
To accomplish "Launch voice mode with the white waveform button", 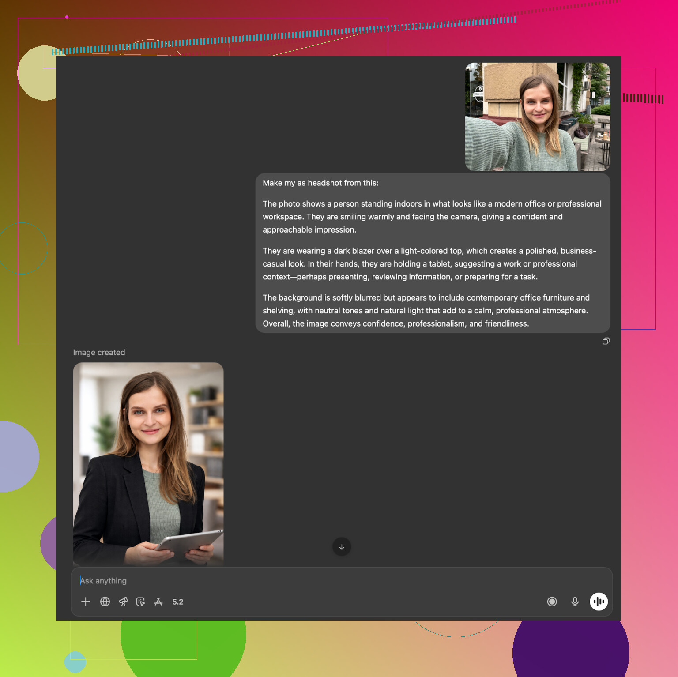I will [x=599, y=602].
